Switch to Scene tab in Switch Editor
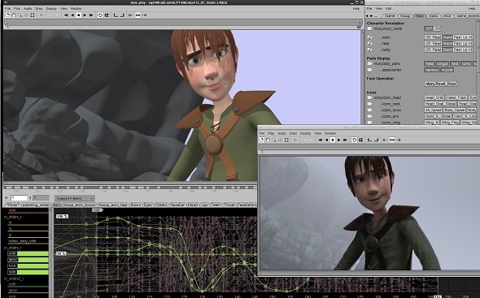Image resolution: width=480 pixels, height=298 pixels. click(x=390, y=15)
